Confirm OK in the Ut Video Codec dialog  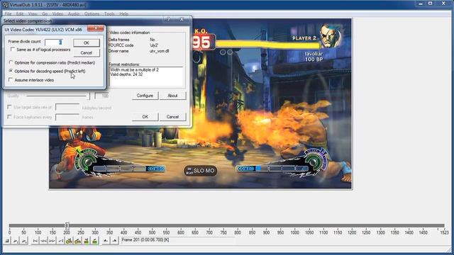(x=87, y=42)
